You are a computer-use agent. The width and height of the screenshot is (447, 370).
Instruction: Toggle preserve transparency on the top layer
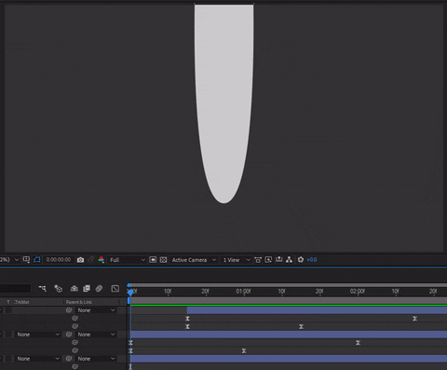pos(8,310)
